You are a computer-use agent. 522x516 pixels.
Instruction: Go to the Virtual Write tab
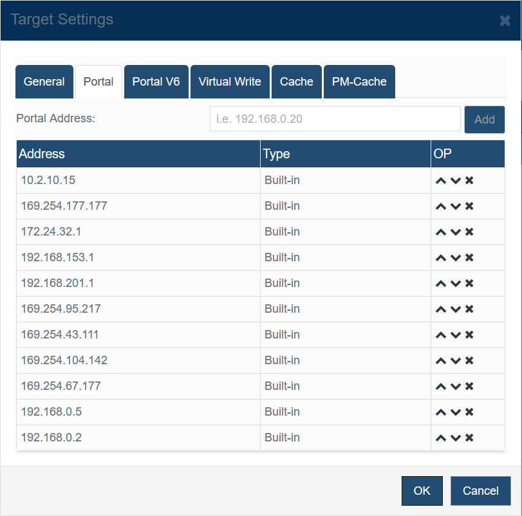pos(230,82)
